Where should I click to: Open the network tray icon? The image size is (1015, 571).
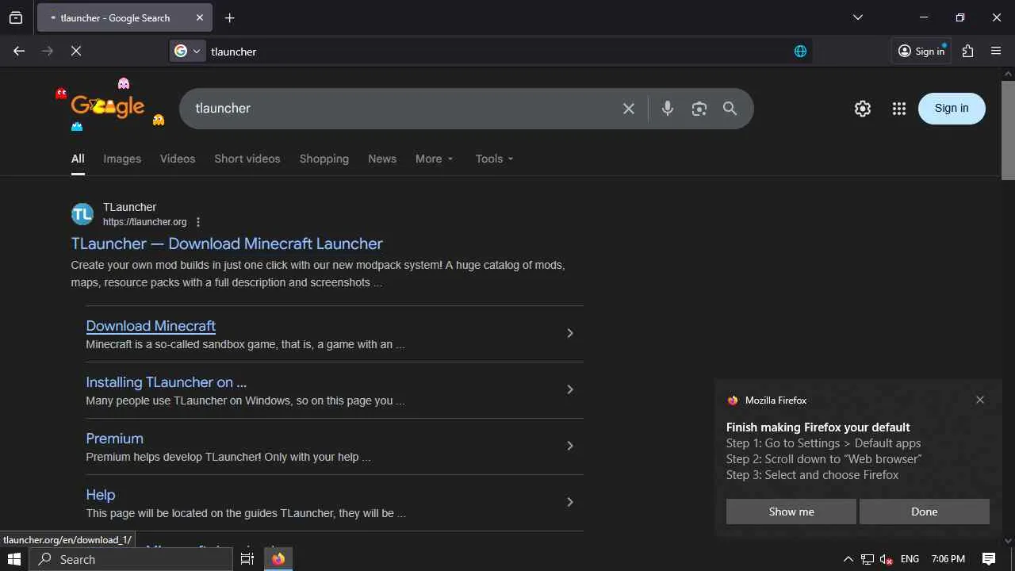click(868, 559)
